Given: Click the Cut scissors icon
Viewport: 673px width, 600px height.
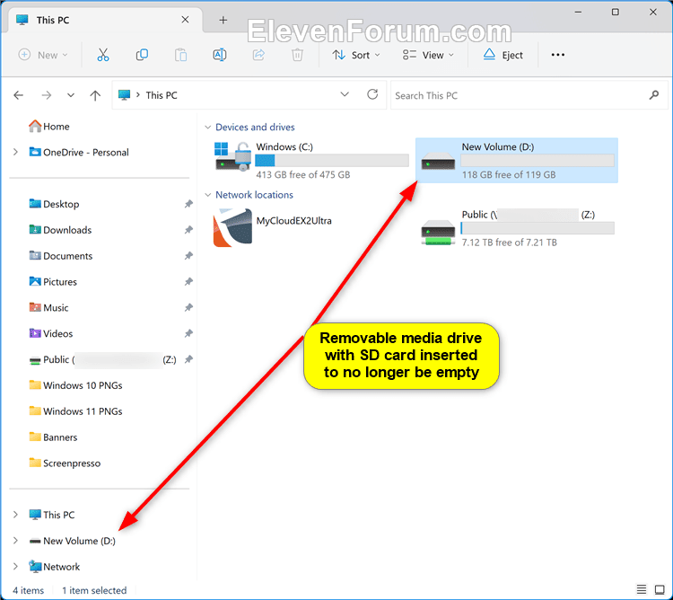Looking at the screenshot, I should (103, 55).
